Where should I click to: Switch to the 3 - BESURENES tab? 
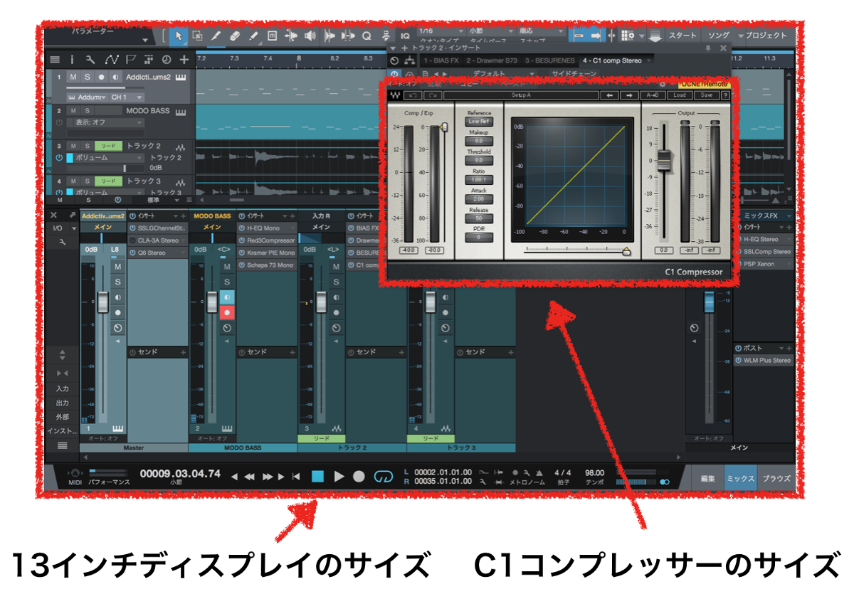click(x=552, y=61)
